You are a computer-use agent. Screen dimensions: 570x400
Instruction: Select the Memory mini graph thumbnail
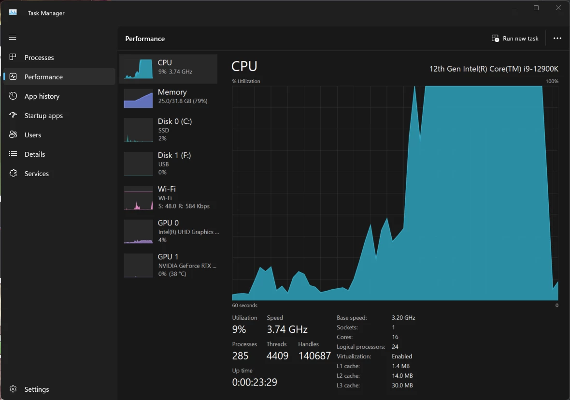[138, 98]
